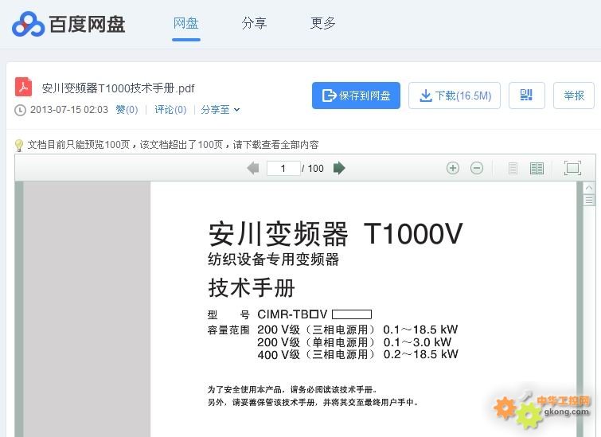Zoom out with the minus icon

(x=477, y=168)
